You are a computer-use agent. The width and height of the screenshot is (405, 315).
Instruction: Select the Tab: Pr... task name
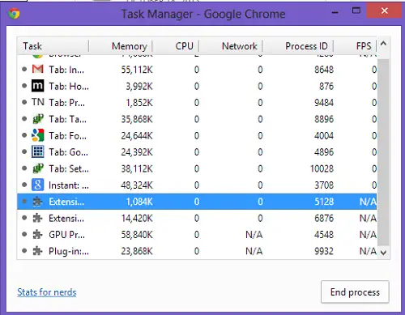[67, 103]
